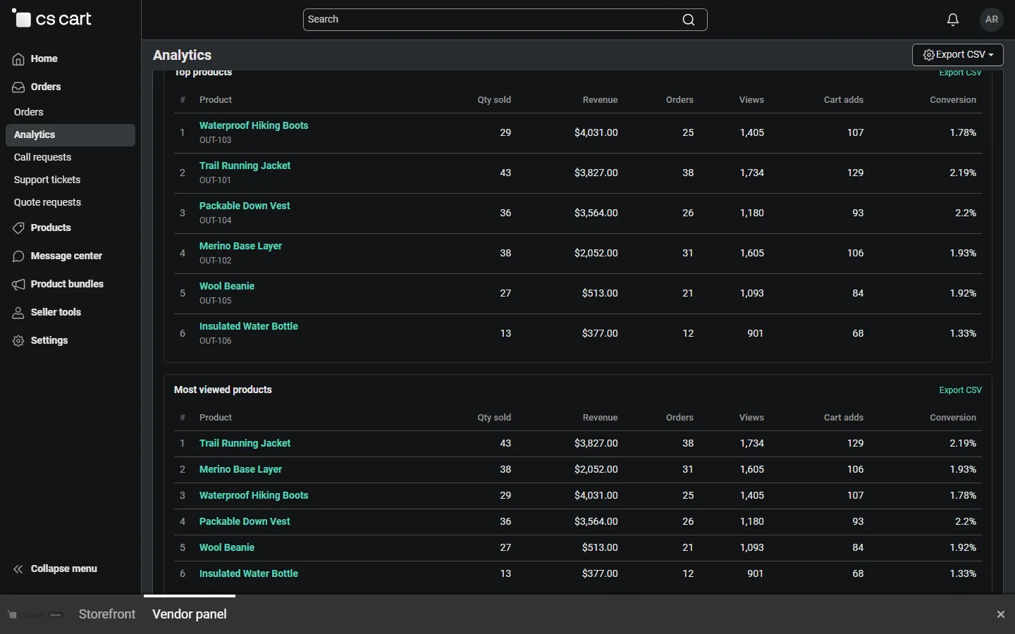
Task: Close the bottom demo panel bar
Action: (1001, 614)
